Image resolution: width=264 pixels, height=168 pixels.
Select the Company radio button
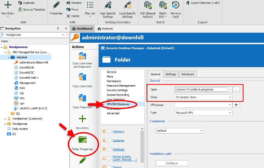(x=109, y=131)
